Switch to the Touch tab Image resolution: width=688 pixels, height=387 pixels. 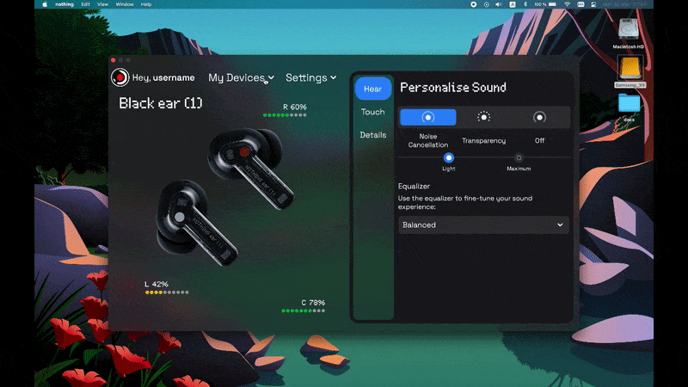click(372, 112)
